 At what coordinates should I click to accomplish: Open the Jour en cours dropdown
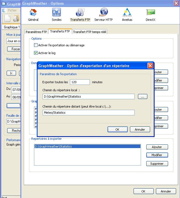point(14,41)
